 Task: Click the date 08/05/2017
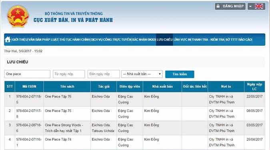click(x=254, y=111)
